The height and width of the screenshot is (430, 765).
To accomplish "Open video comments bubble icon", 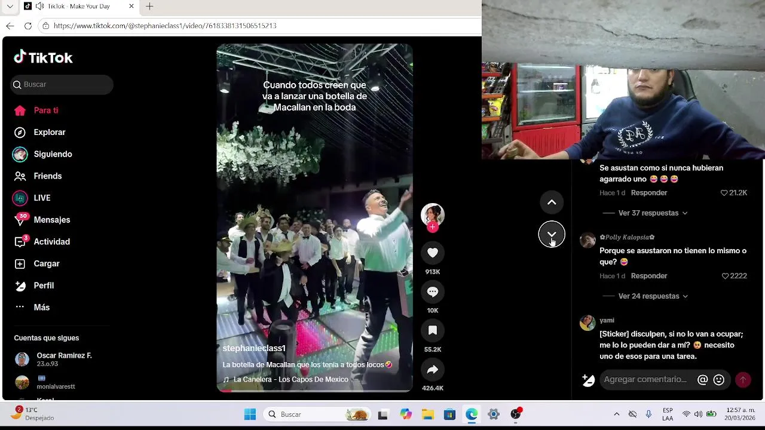I will (x=433, y=291).
